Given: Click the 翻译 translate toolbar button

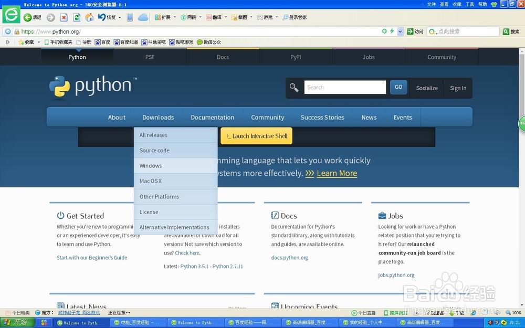Looking at the screenshot, I should click(214, 17).
